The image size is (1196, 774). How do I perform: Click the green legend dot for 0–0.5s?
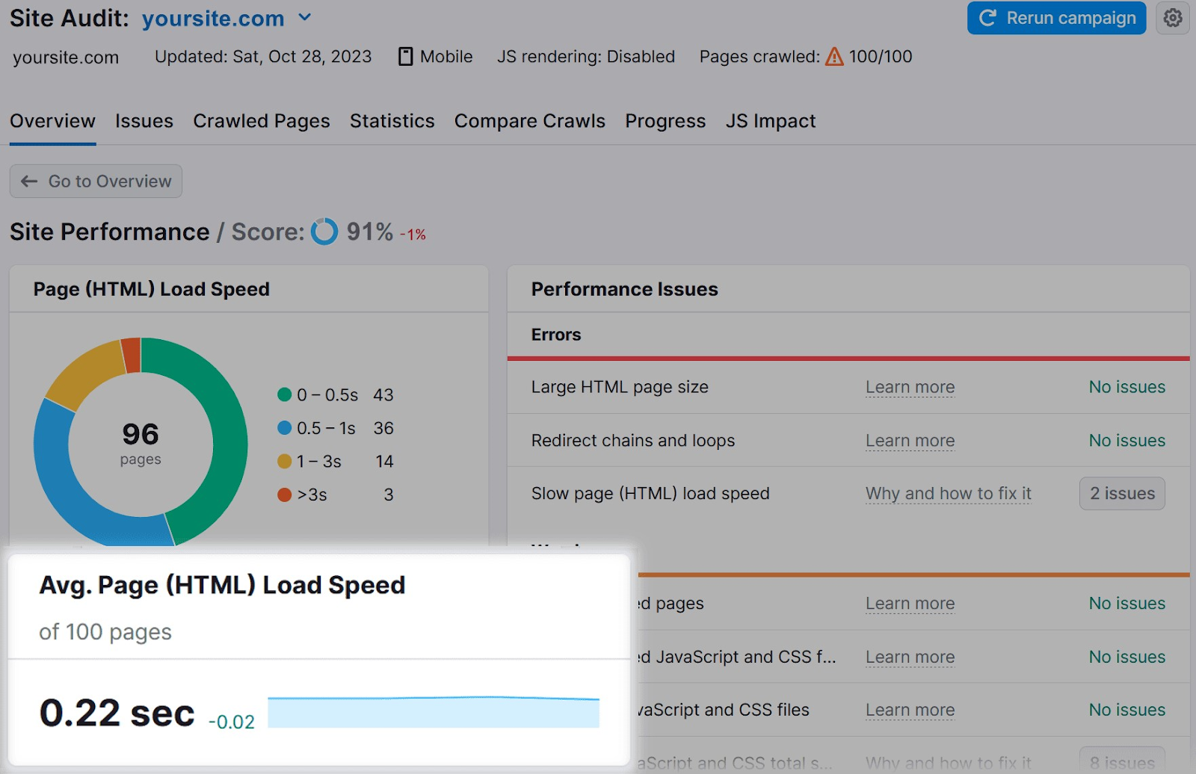[284, 394]
